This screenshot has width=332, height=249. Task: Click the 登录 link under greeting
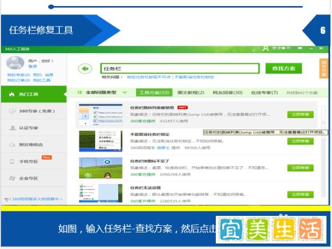33,66
